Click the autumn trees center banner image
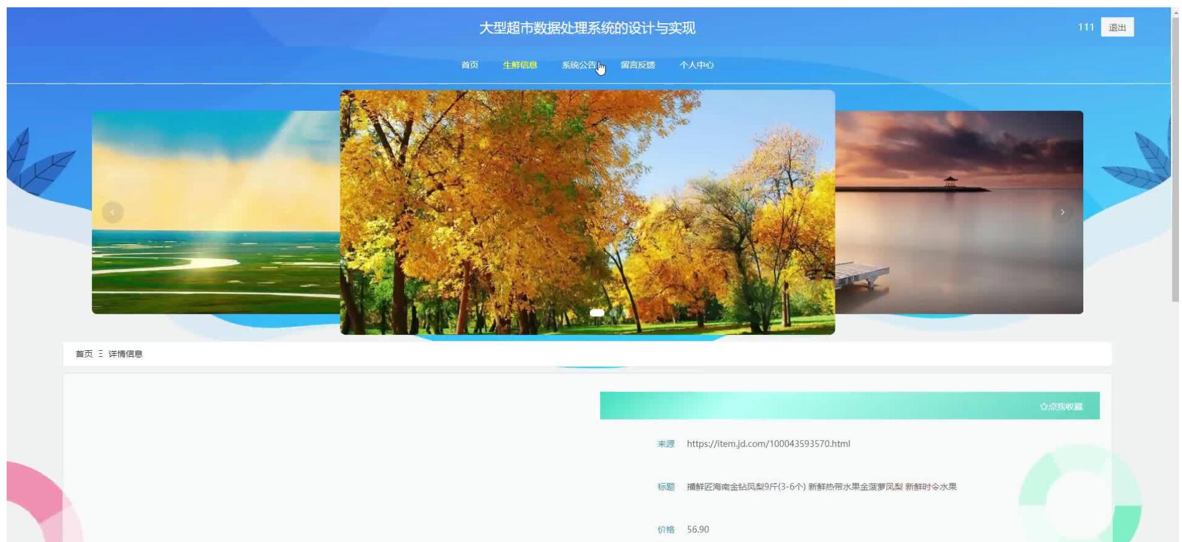 click(587, 212)
